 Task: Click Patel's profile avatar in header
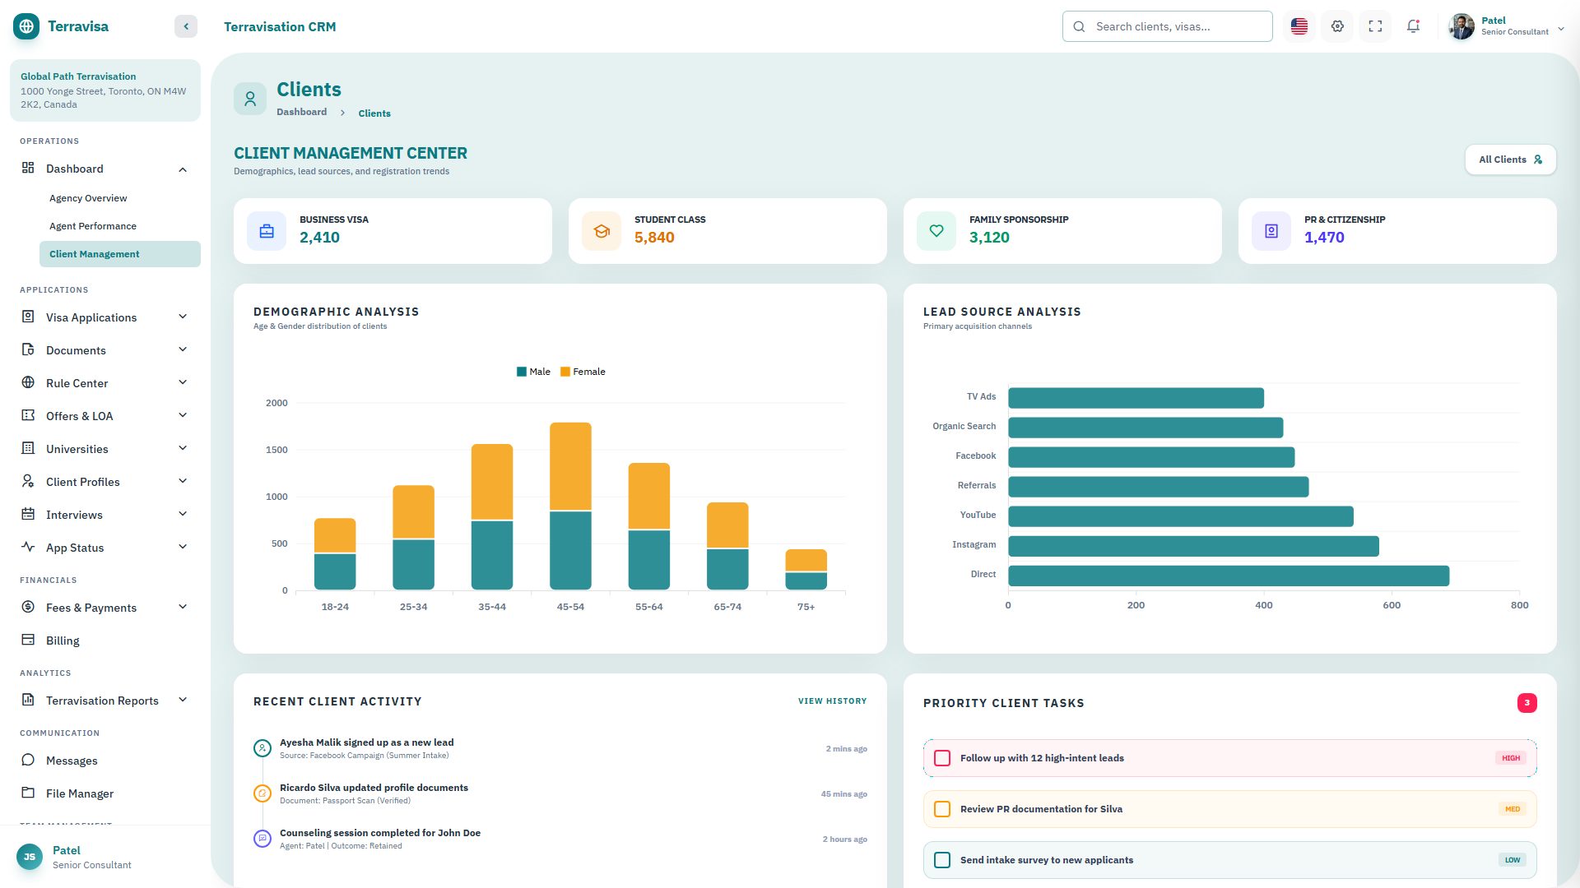(1461, 26)
